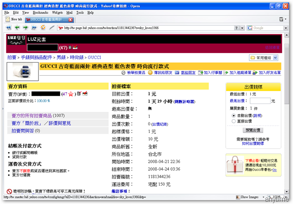Click the 預覽出價 button
293x204 pixels.
point(253,130)
